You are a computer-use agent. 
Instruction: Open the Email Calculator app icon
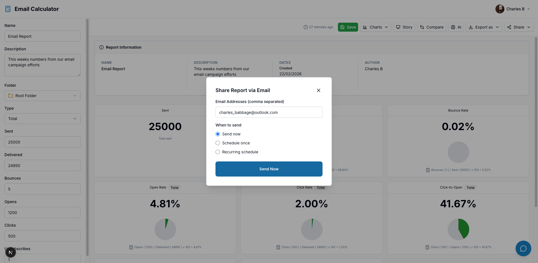pyautogui.click(x=8, y=9)
